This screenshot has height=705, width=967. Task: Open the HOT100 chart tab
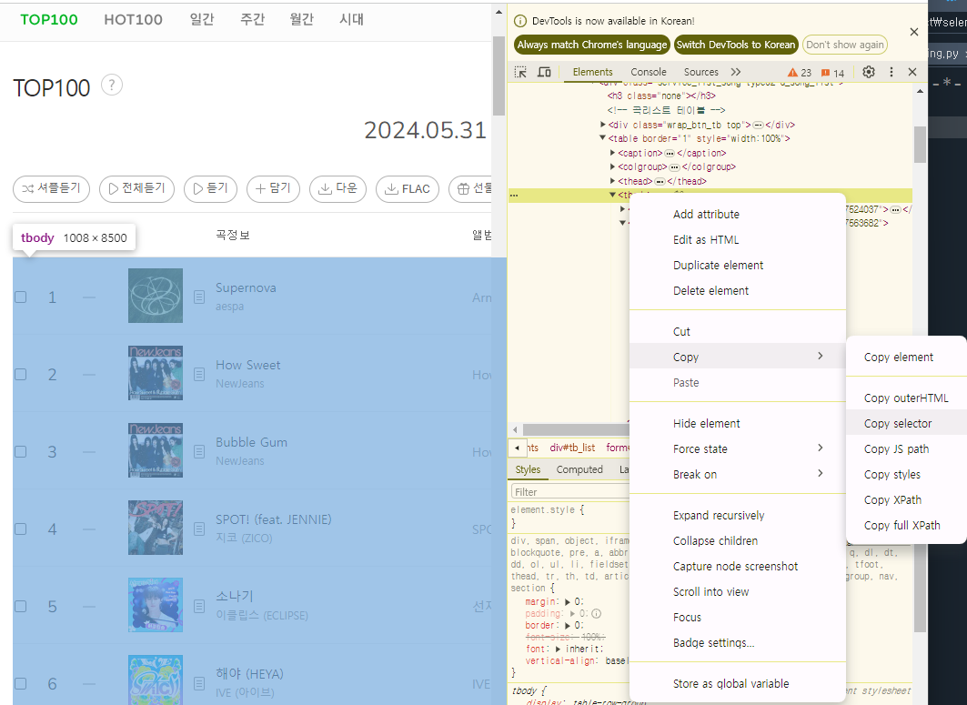coord(133,20)
